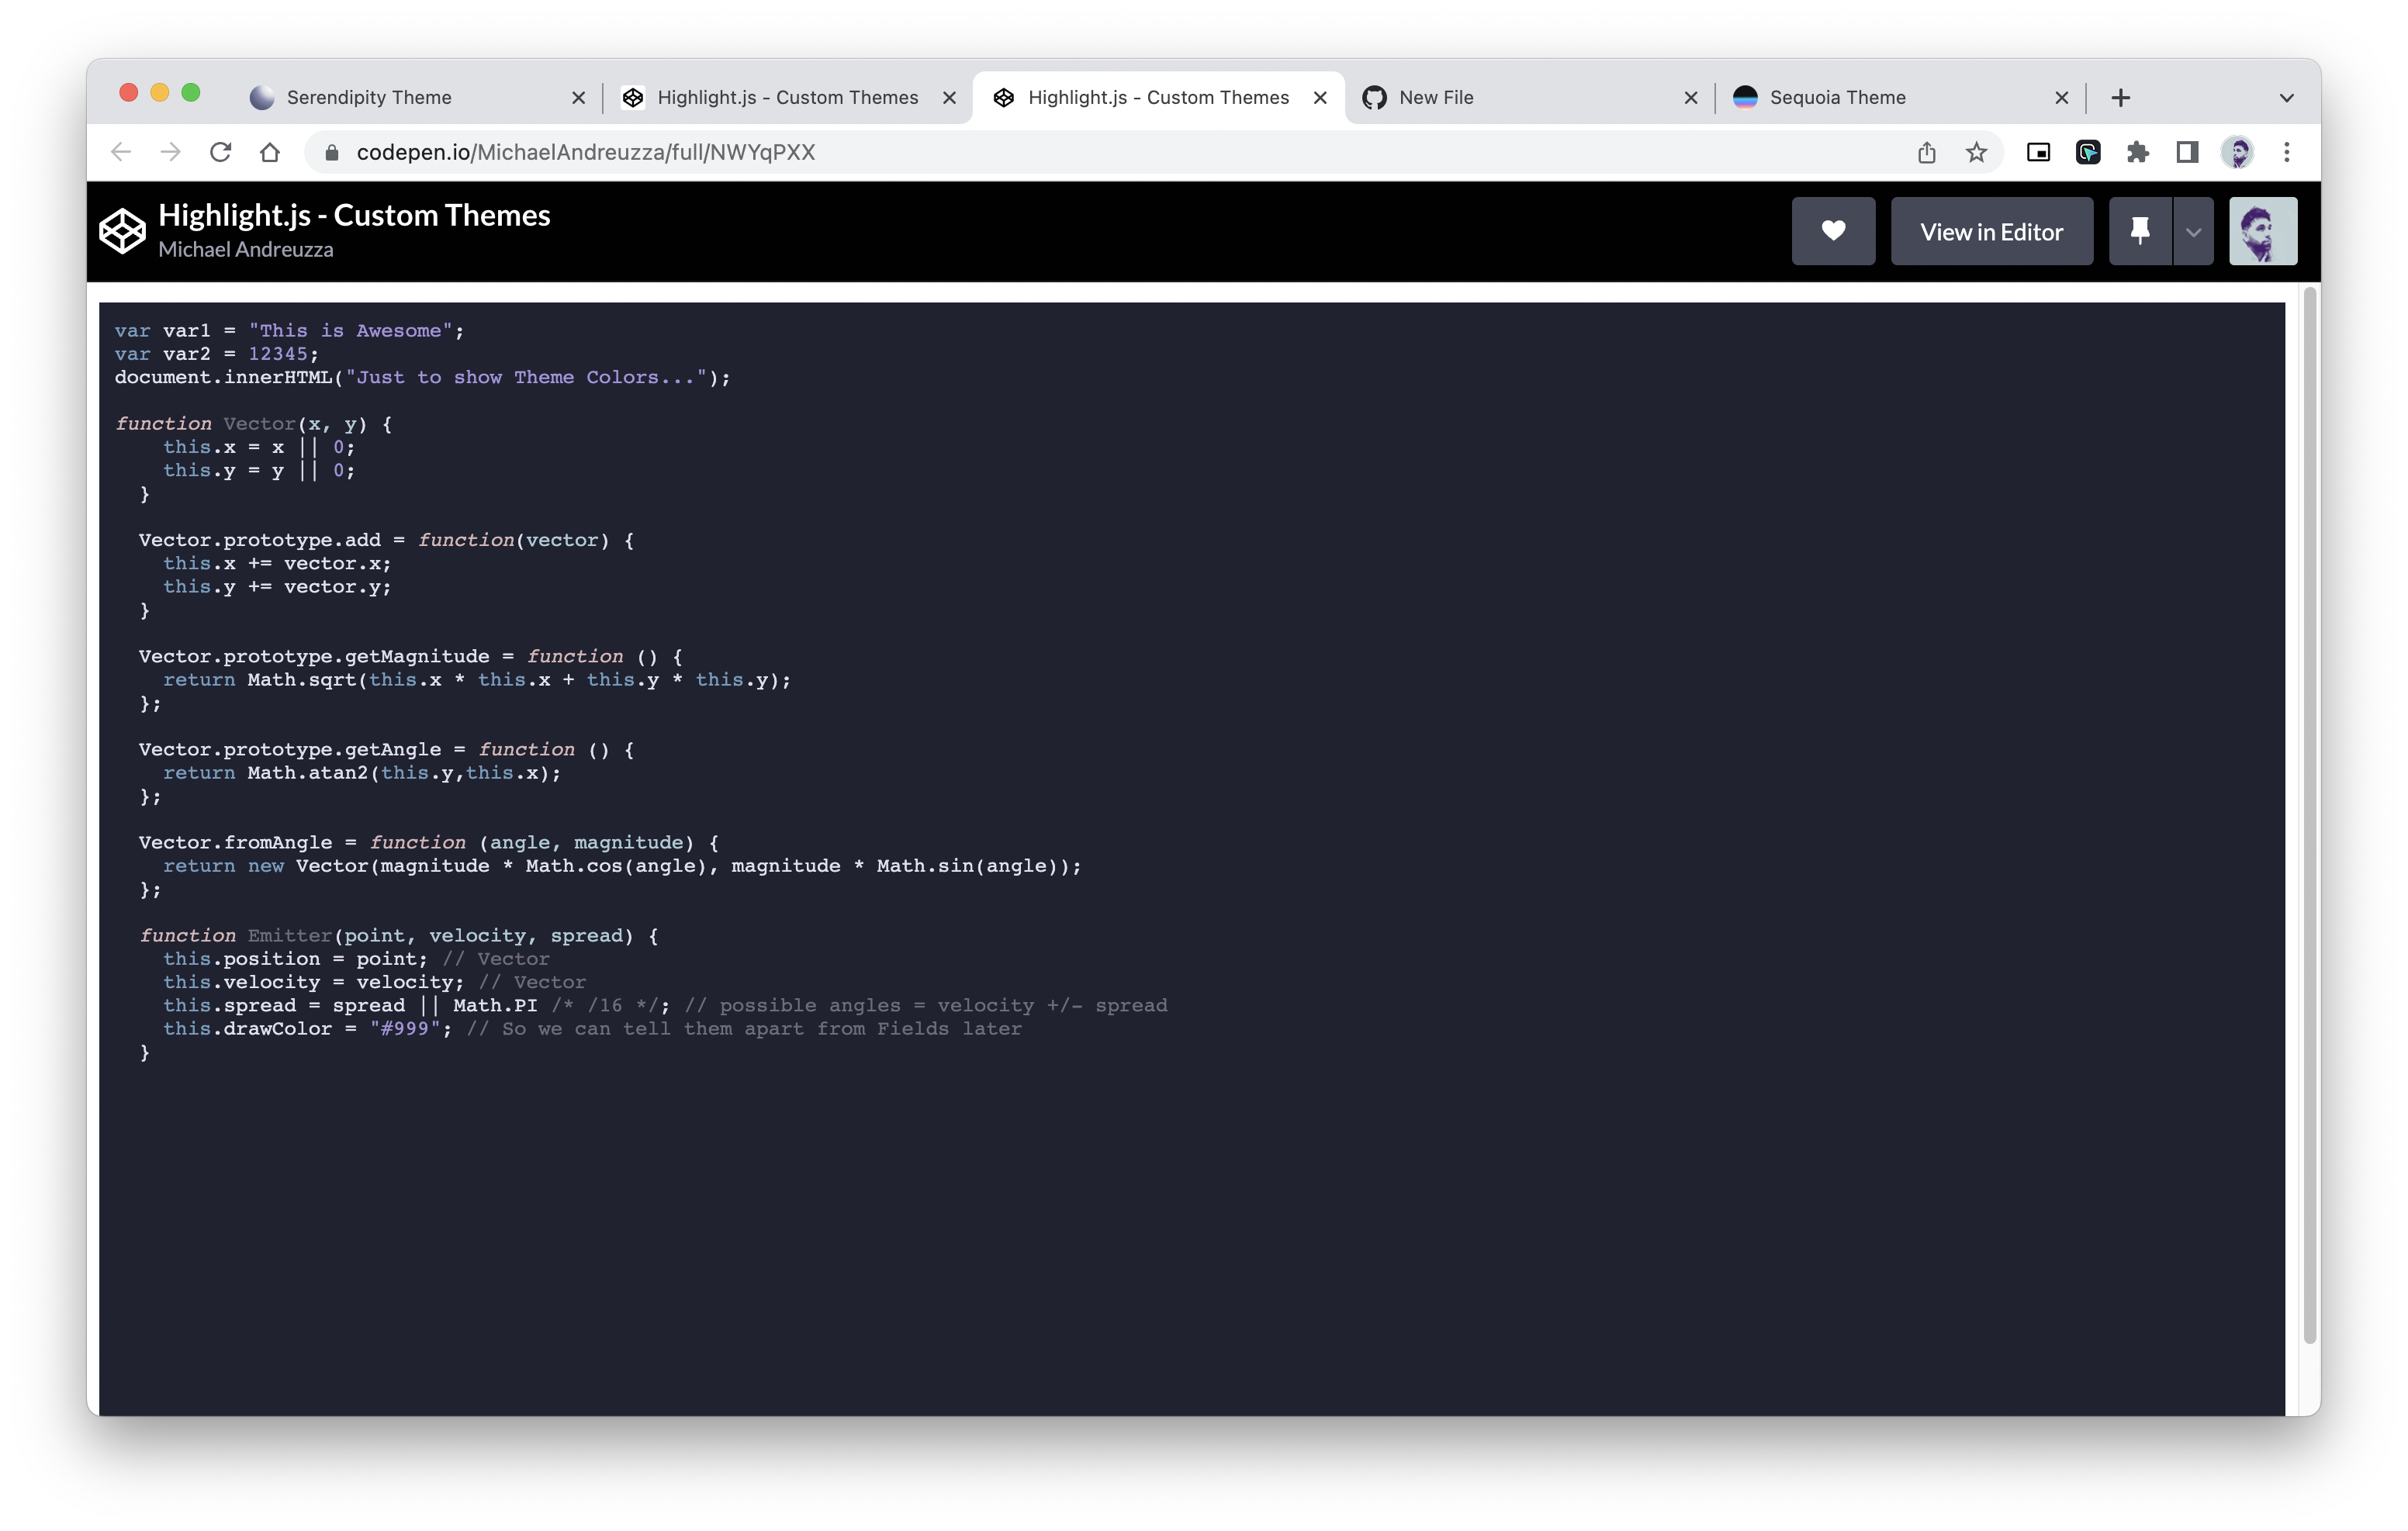2408x1531 pixels.
Task: Click the CodePen logo icon
Action: pyautogui.click(x=122, y=231)
